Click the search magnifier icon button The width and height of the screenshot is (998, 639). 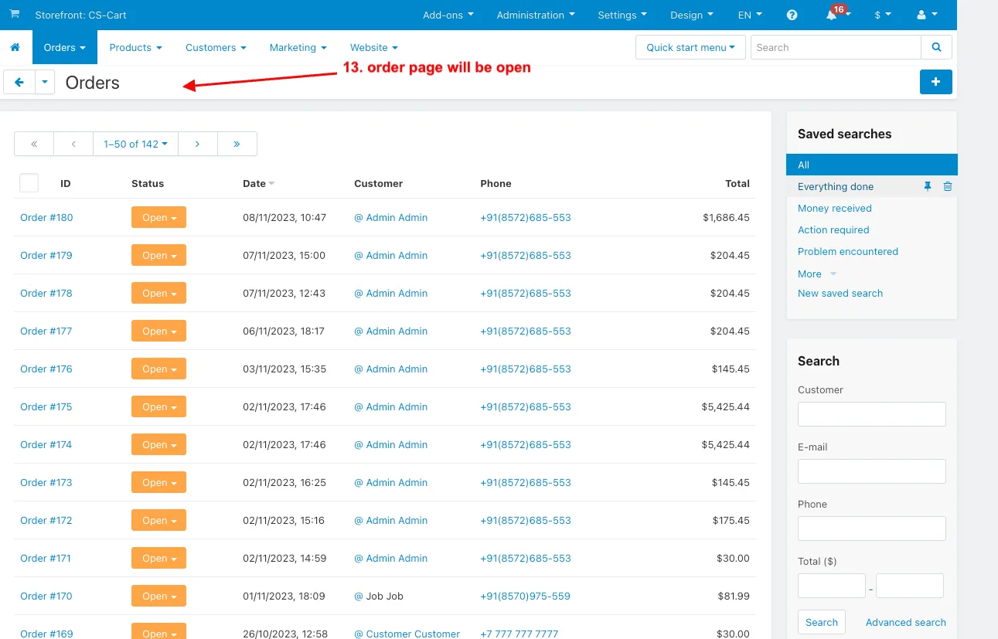[x=936, y=47]
